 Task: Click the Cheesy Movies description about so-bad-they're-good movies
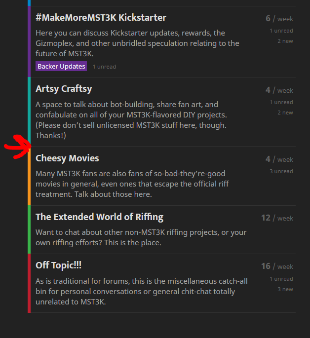[x=132, y=184]
